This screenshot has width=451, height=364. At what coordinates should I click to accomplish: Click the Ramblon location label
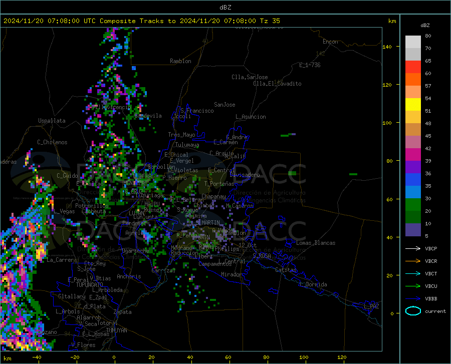pos(180,61)
